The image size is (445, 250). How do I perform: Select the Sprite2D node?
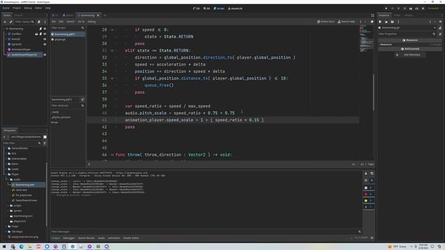(17, 44)
